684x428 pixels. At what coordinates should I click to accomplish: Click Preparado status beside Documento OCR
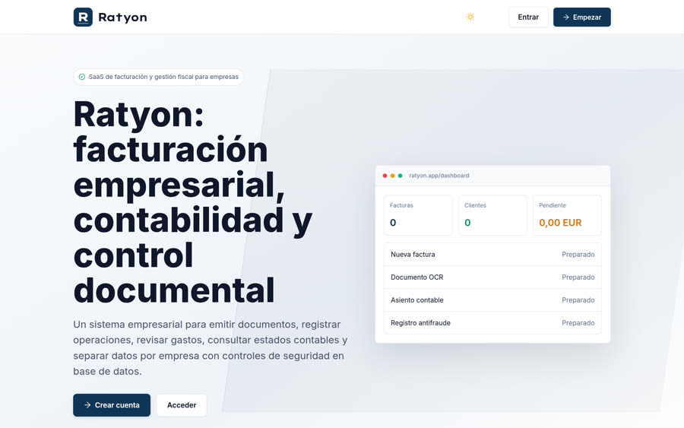coord(578,277)
